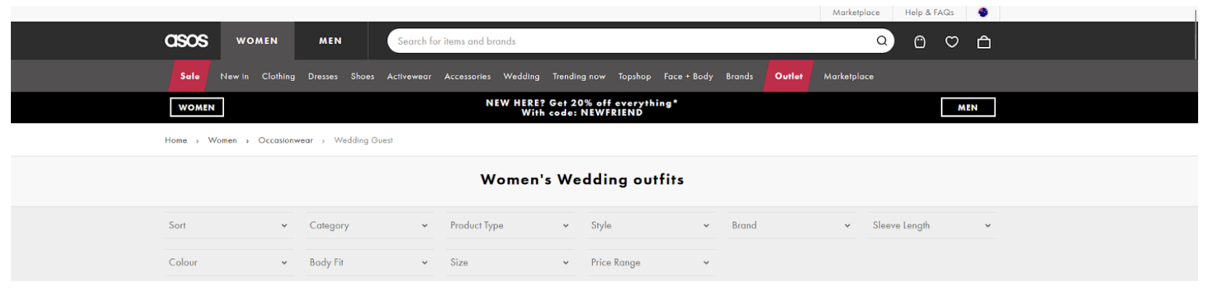Open the shopping bag icon

[x=984, y=42]
